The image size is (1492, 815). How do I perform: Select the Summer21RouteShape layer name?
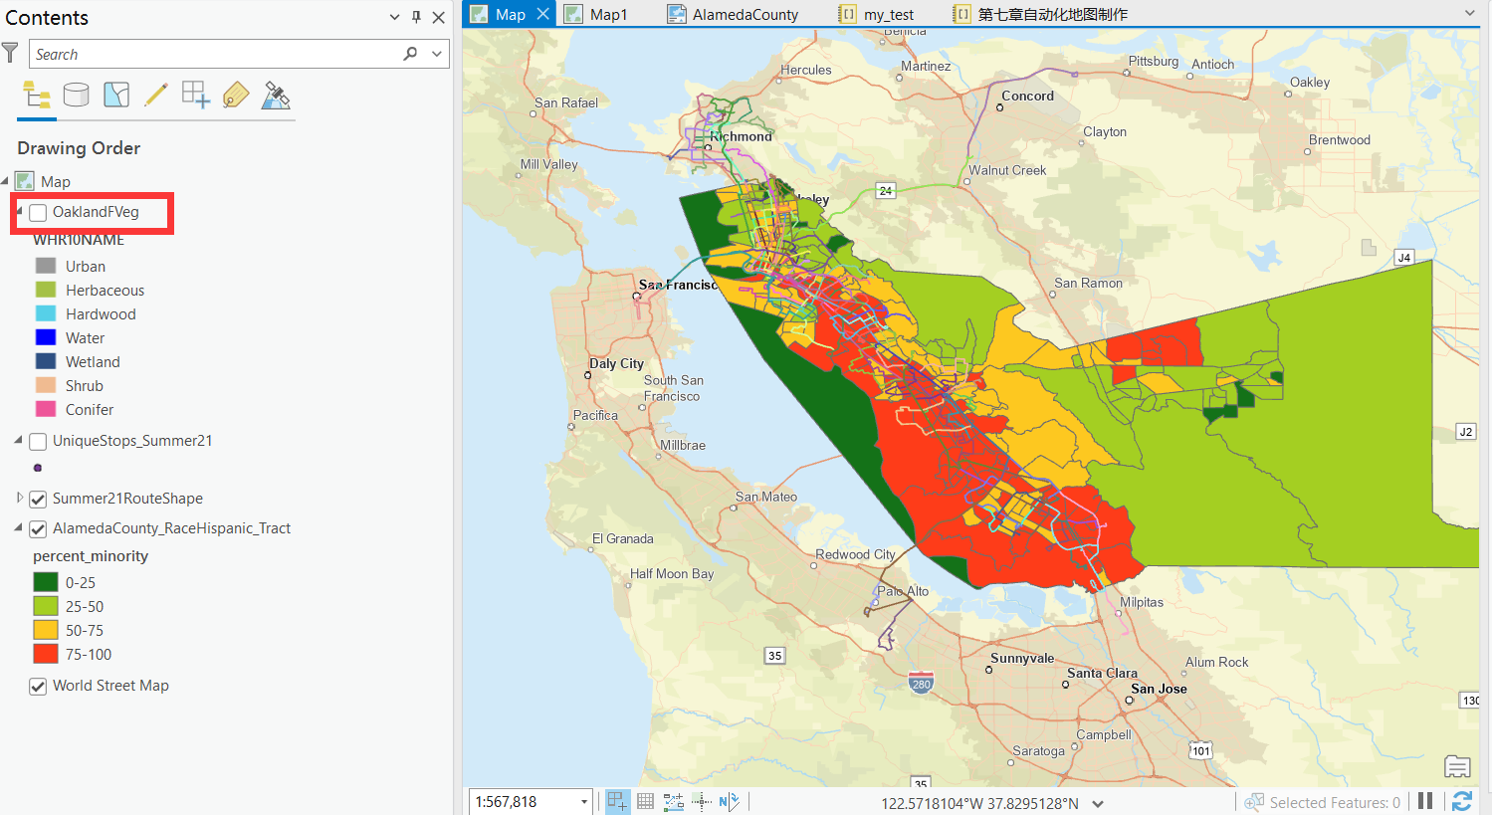pyautogui.click(x=127, y=499)
